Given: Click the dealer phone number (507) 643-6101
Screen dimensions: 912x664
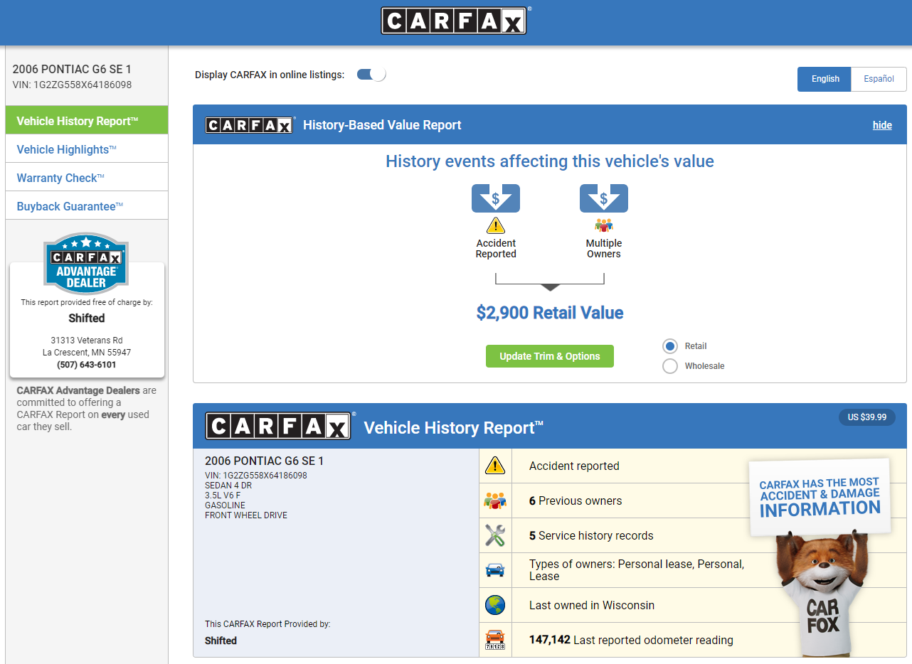Looking at the screenshot, I should (x=87, y=365).
